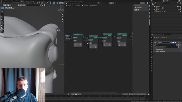Collapse the Collection tree item in Outliner
182x102 pixels.
153,7
